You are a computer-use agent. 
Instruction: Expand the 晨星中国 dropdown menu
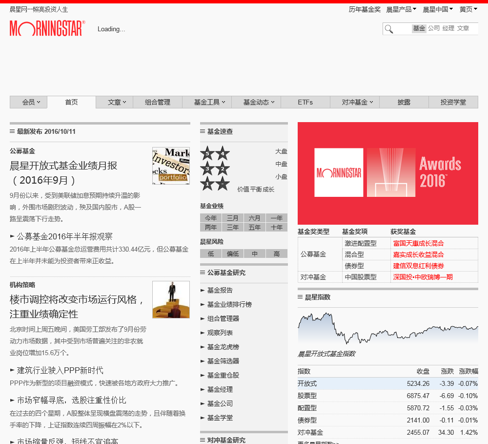[x=438, y=10]
